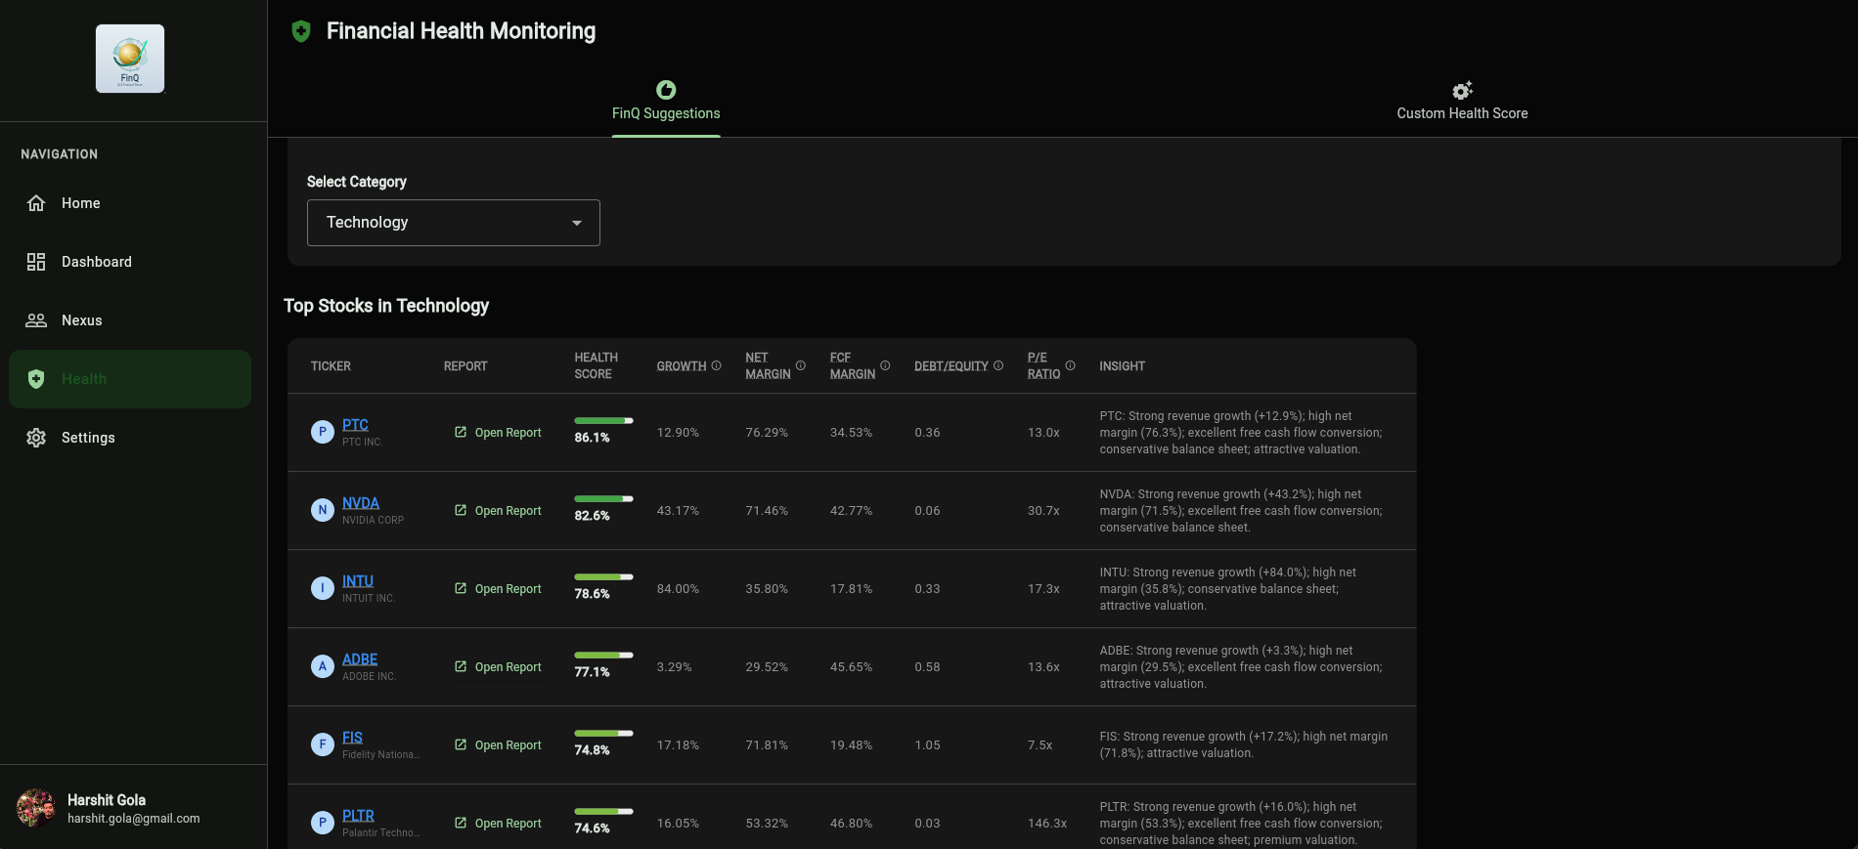Open the ADBE ticker link
This screenshot has height=849, width=1858.
[x=360, y=659]
